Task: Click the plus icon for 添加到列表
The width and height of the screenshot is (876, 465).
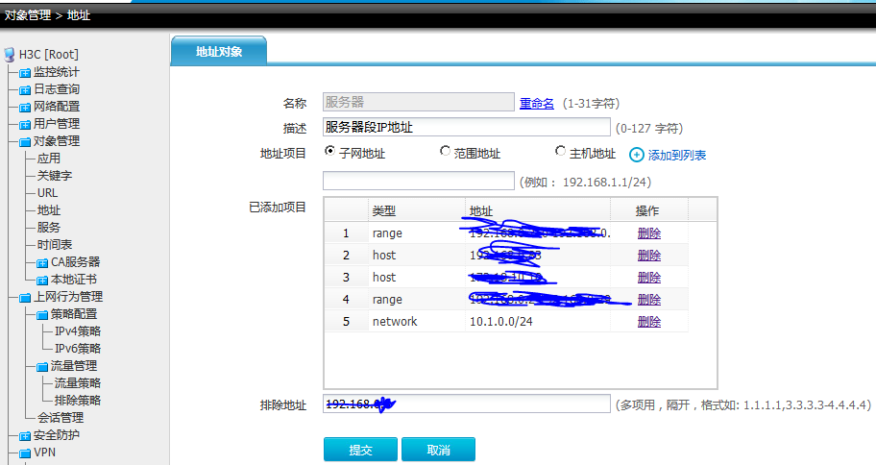Action: coord(636,155)
